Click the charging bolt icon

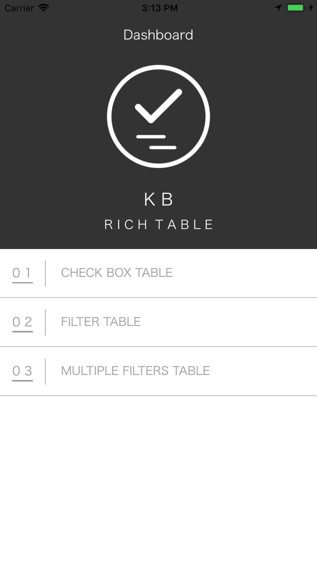pyautogui.click(x=311, y=8)
